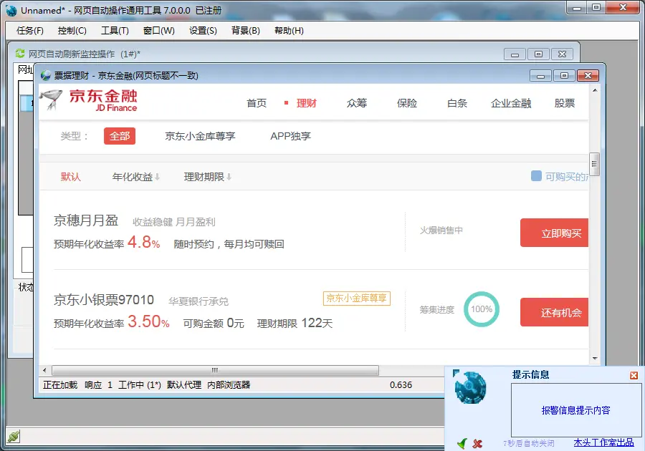The width and height of the screenshot is (645, 451).
Task: Open the 背景(B) menu
Action: pyautogui.click(x=246, y=31)
